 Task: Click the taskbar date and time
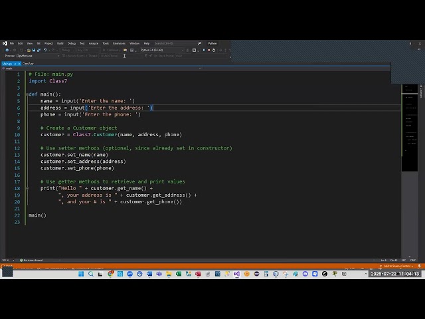[x=395, y=274]
